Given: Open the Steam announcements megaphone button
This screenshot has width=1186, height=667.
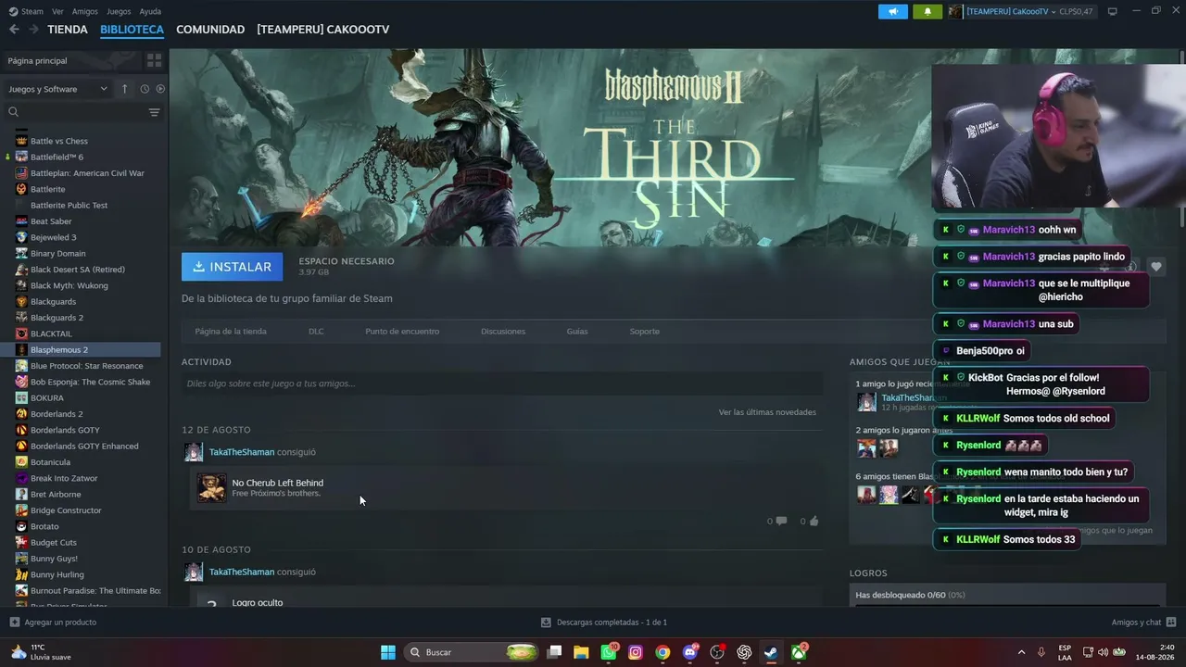Looking at the screenshot, I should tap(893, 11).
